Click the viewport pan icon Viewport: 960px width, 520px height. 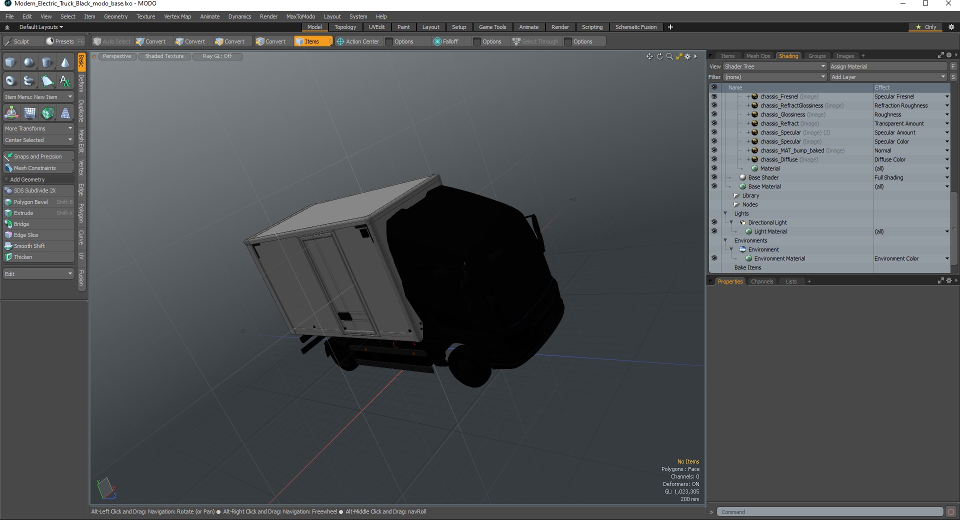tap(649, 56)
